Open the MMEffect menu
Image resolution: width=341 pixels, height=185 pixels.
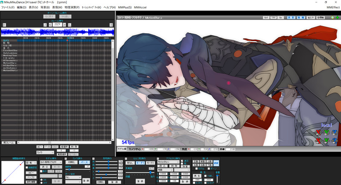point(333,7)
